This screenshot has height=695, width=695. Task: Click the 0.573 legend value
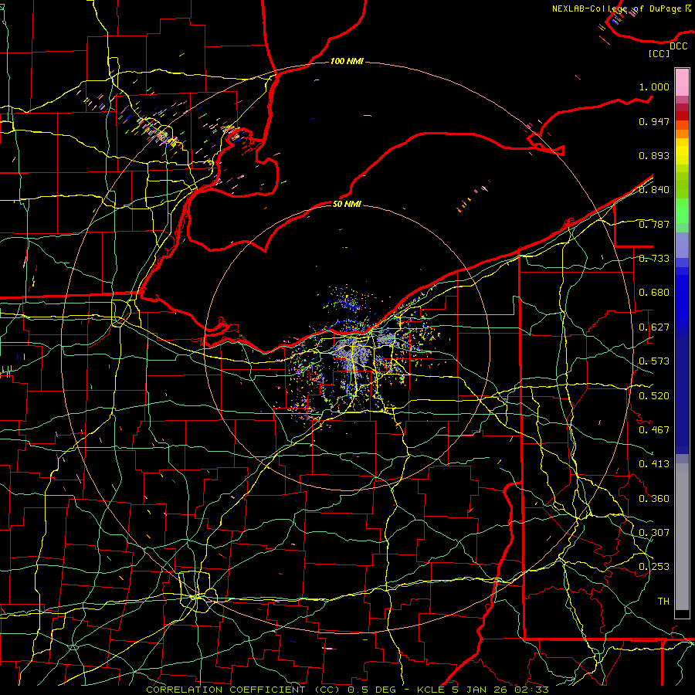click(654, 361)
